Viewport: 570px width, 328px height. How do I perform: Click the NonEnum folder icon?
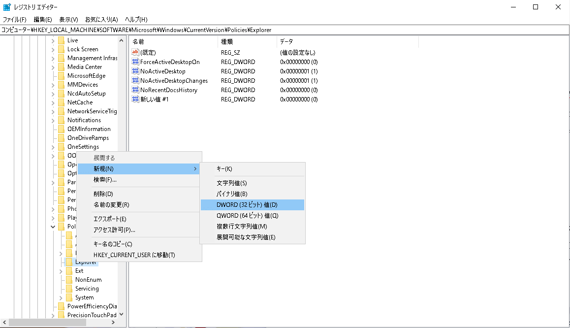[x=69, y=279]
